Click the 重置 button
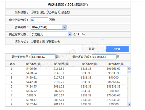The width and height of the screenshot is (145, 110). pos(91,49)
